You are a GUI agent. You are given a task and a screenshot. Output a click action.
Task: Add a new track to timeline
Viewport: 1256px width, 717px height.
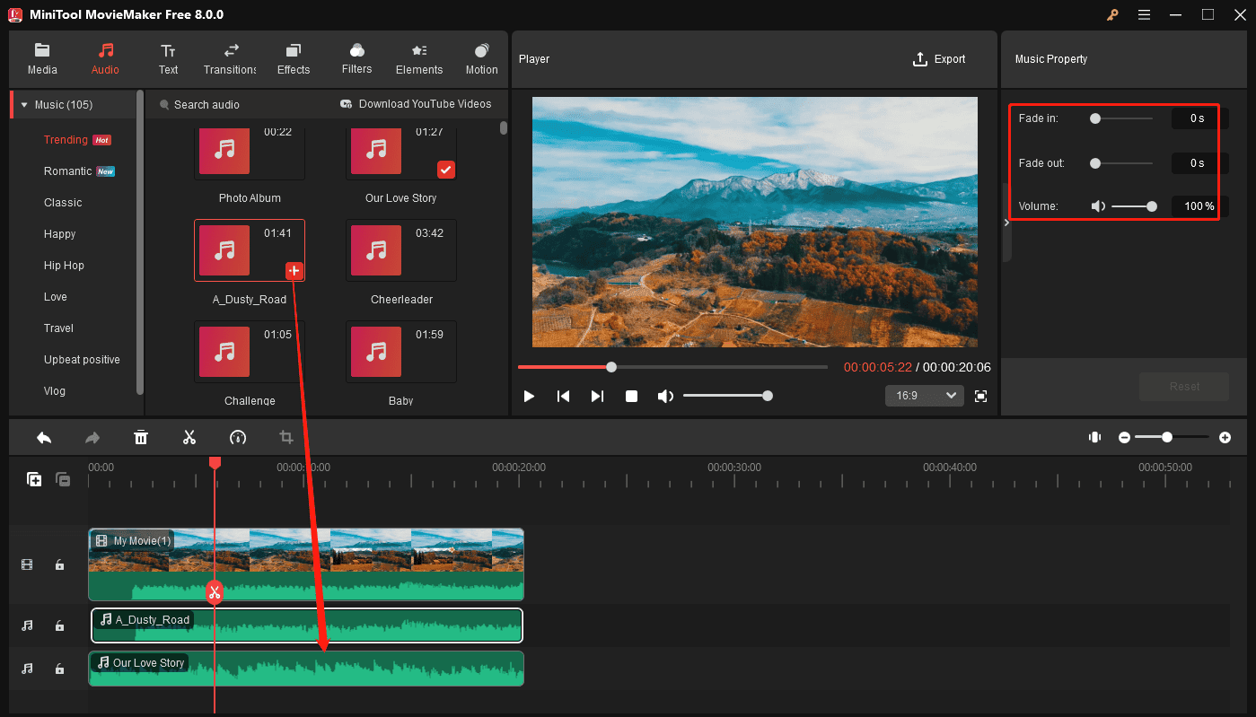[34, 479]
